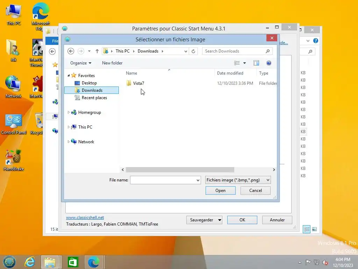Open the recent locations dropdown arrow

pos(89,51)
